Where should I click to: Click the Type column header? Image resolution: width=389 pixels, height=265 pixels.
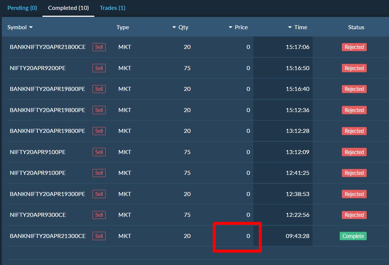click(123, 27)
